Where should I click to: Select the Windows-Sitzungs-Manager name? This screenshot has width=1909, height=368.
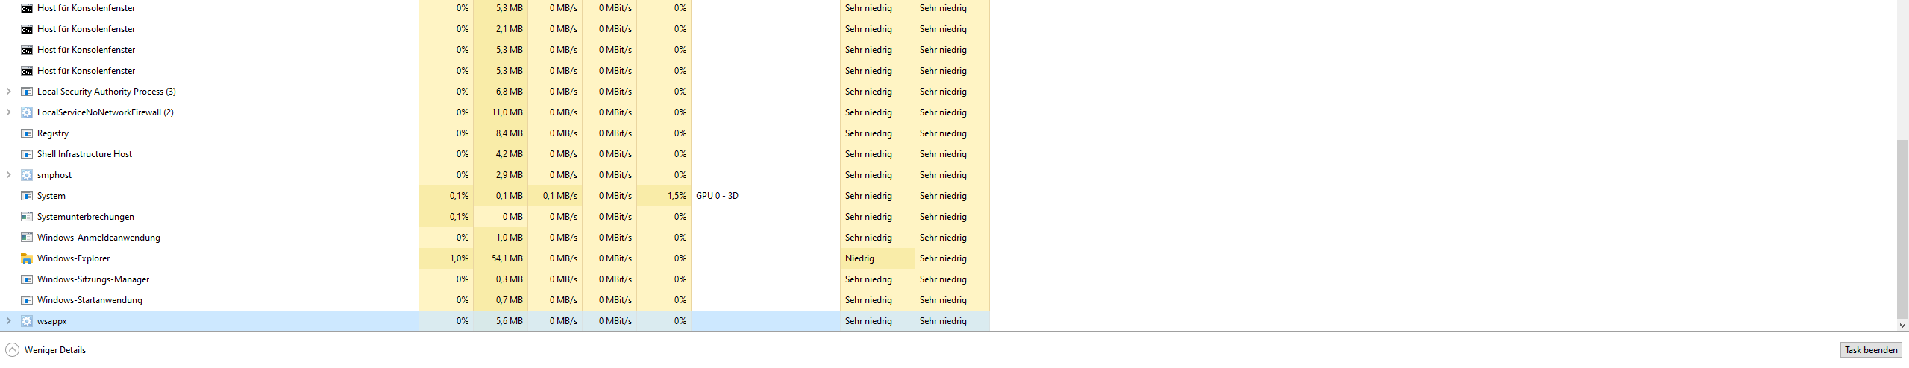93,279
